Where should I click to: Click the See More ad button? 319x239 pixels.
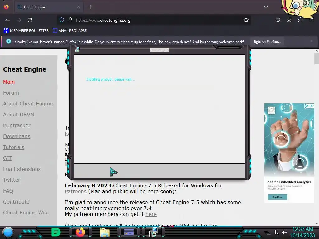(x=277, y=197)
